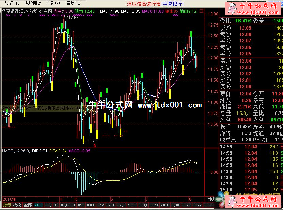The height and width of the screenshot is (210, 283).
Task: Click the 买④ 12.01 bid row
Action: coord(251,80)
